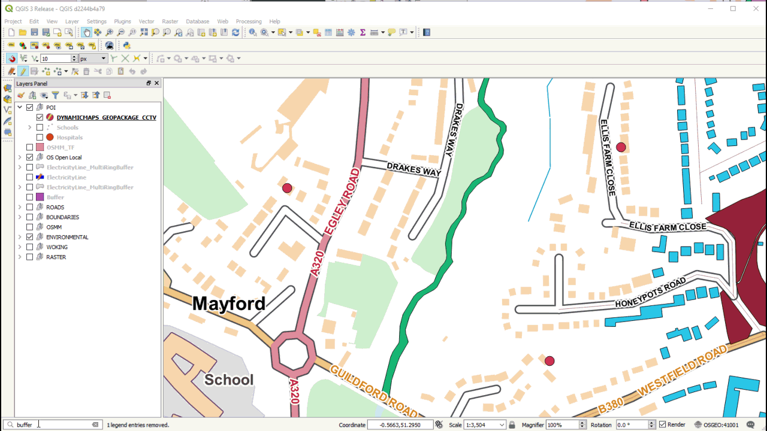Click the Hospitals red circle symbol
767x431 pixels.
click(x=50, y=138)
